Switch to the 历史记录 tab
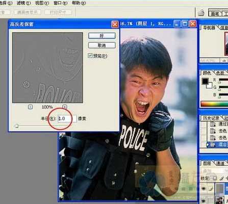 click(211, 118)
